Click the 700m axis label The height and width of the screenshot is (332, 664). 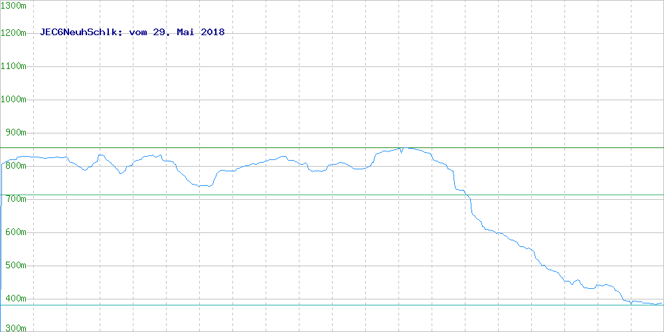point(16,199)
